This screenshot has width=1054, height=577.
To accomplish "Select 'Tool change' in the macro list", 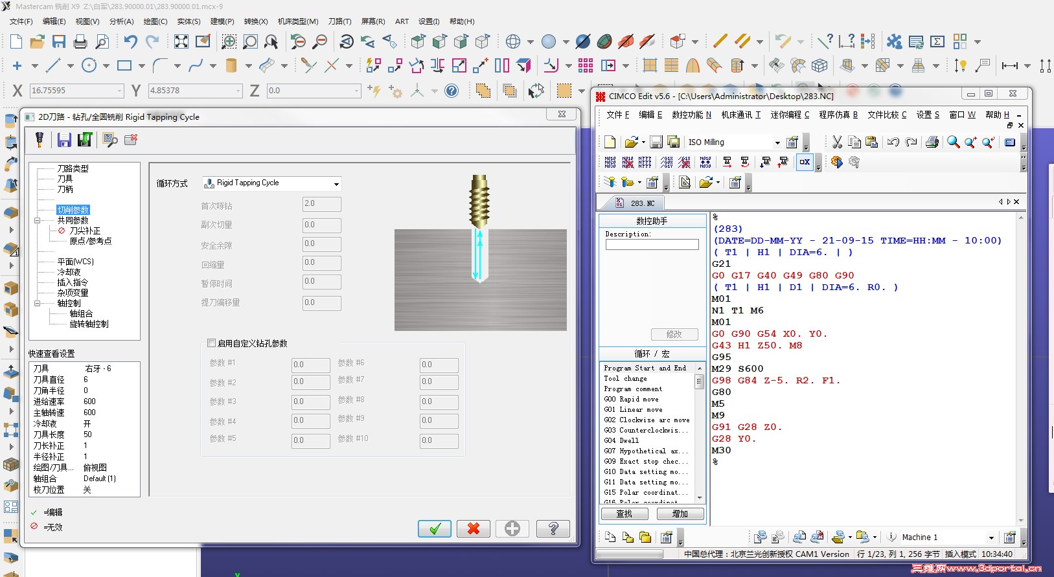I will 625,378.
